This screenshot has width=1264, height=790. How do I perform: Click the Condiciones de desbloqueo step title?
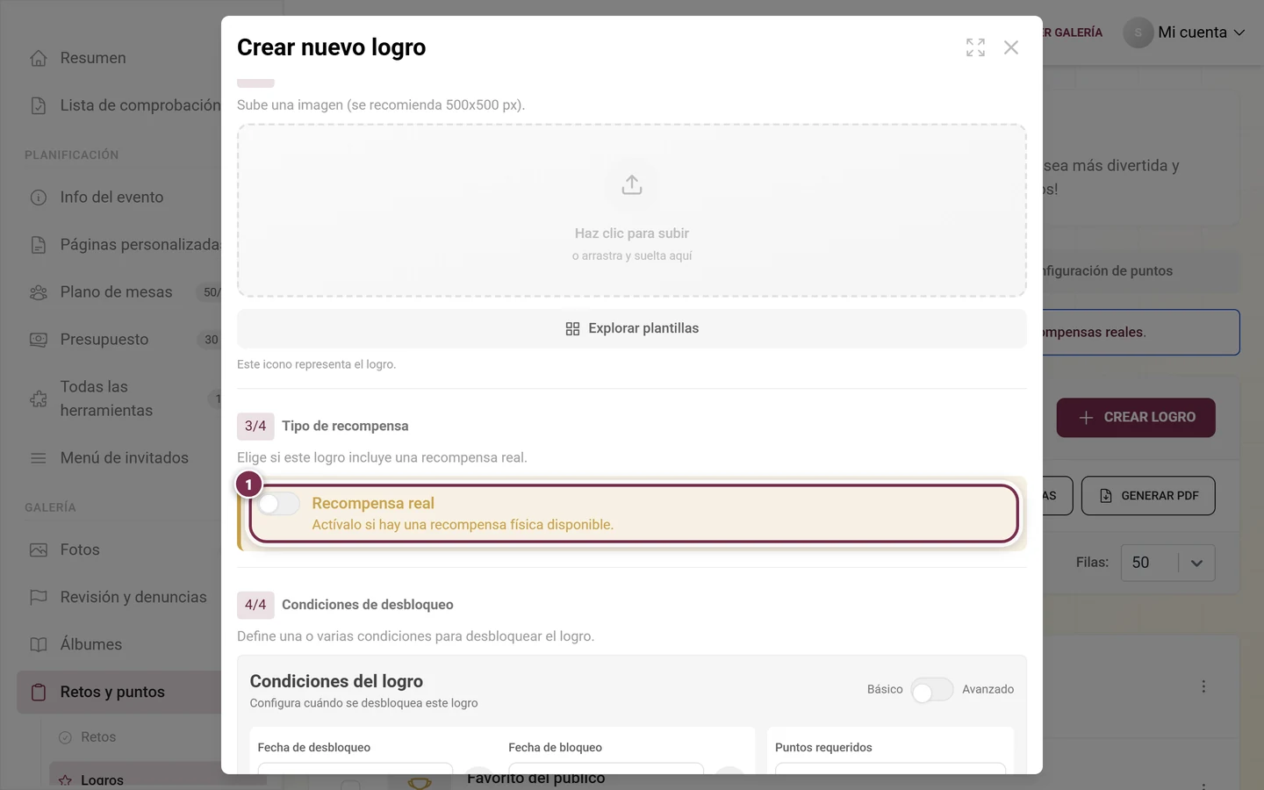point(368,605)
